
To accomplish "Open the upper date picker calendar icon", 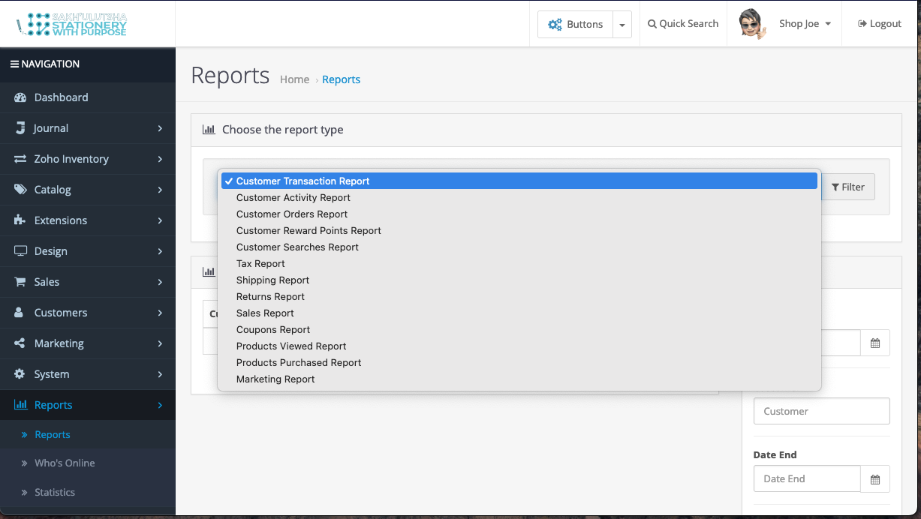I will click(x=875, y=343).
